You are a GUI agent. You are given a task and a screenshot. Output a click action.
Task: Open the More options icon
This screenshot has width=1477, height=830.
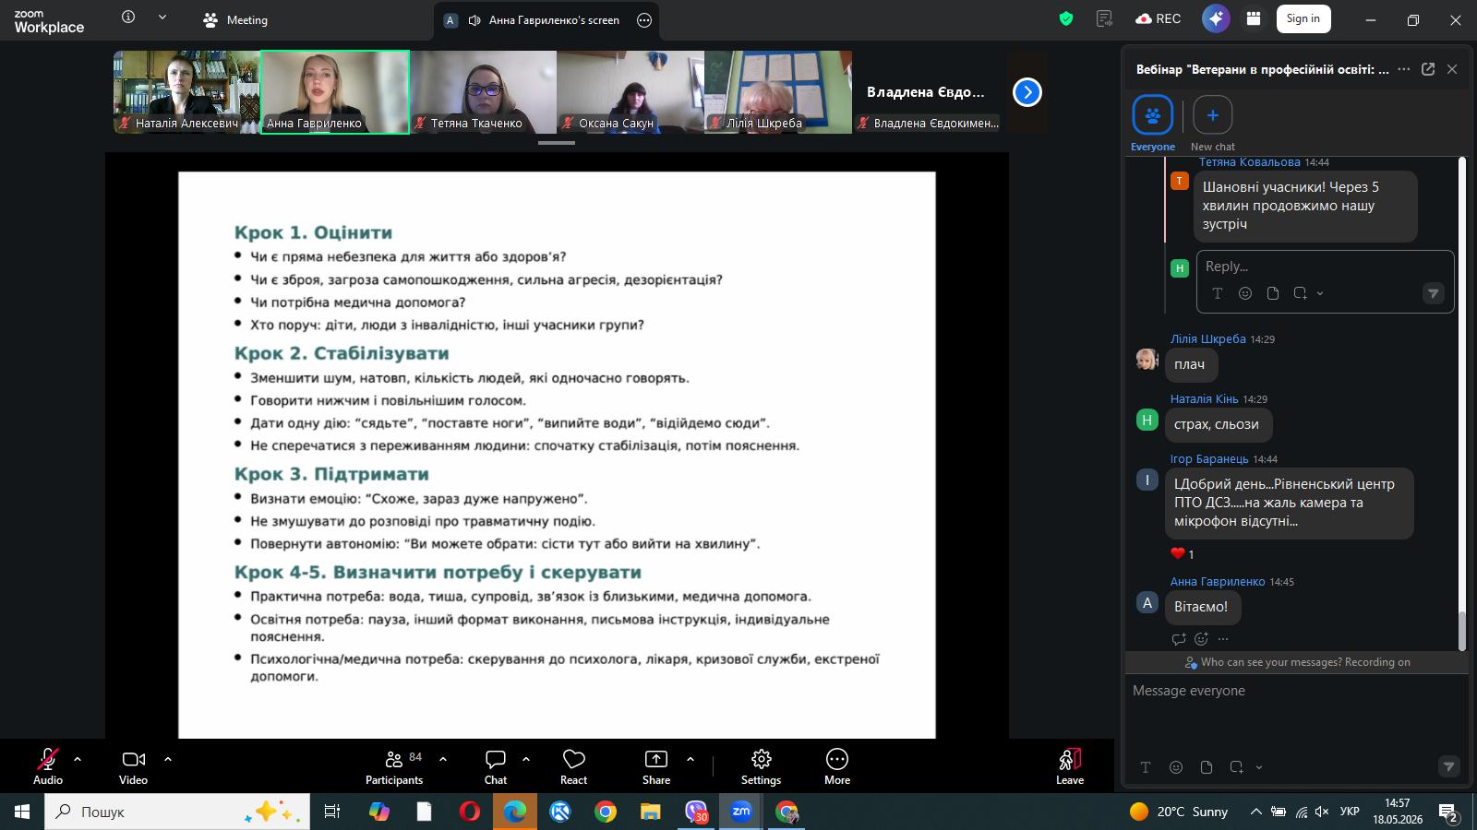[x=837, y=759]
